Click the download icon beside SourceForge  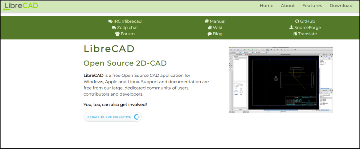click(x=291, y=28)
